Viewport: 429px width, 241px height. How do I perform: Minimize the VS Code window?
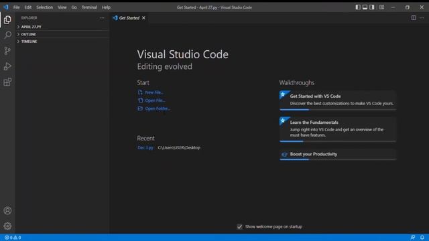coord(393,7)
